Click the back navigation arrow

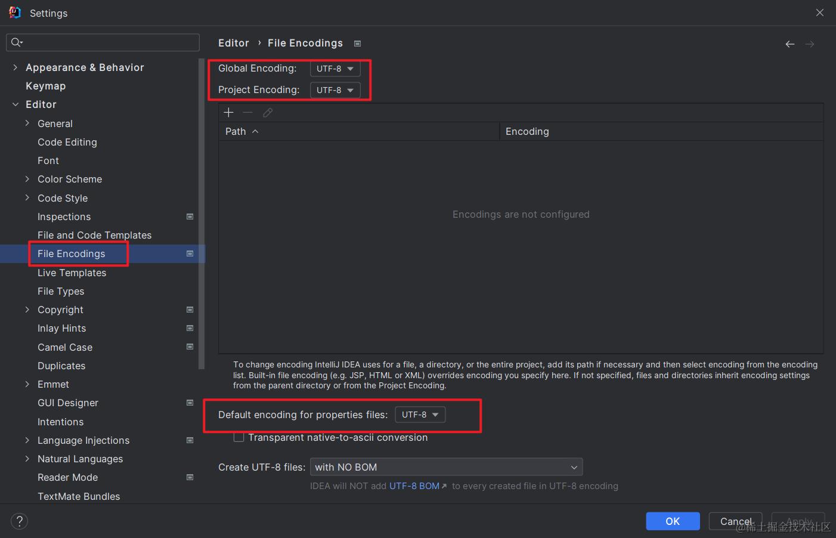tap(790, 44)
